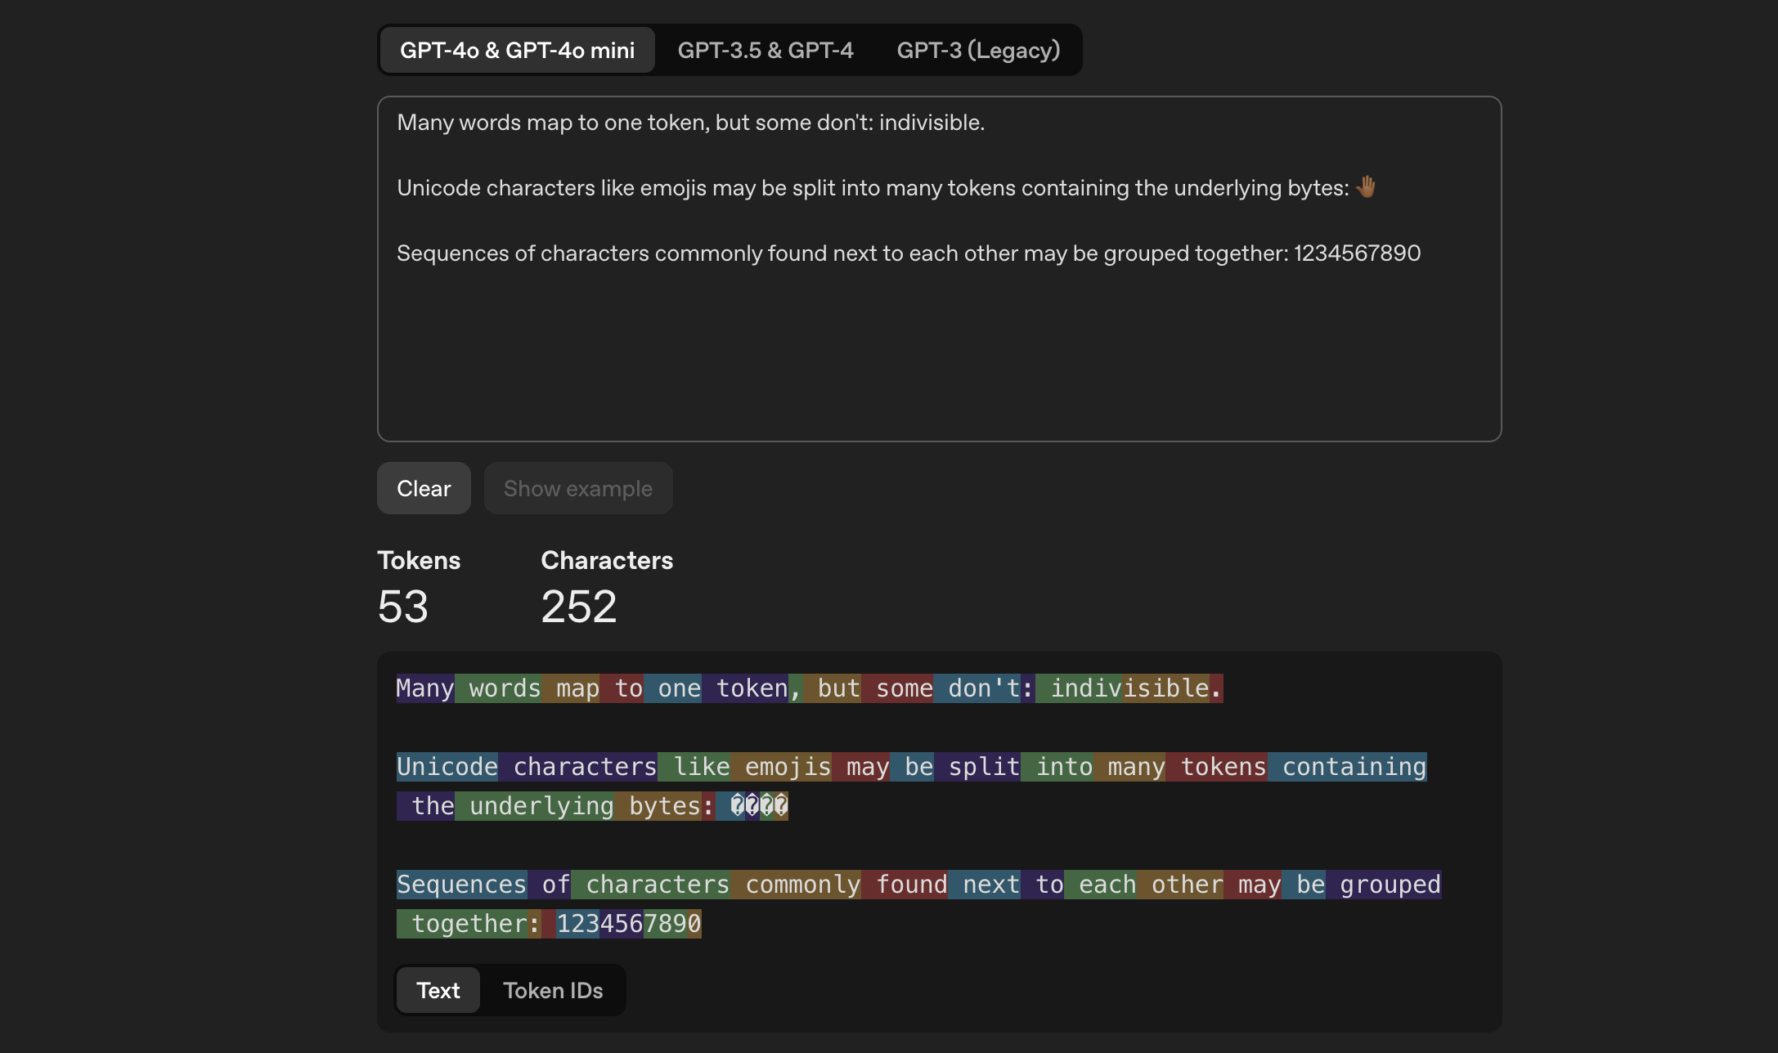
Task: Select the GPT-3.5 & GPT-4 tab
Action: click(x=765, y=50)
